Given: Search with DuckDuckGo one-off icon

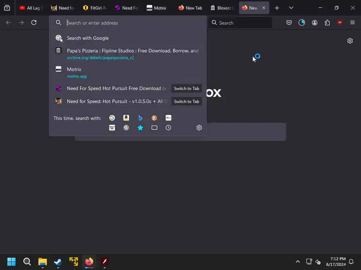Looking at the screenshot, I should click(154, 118).
